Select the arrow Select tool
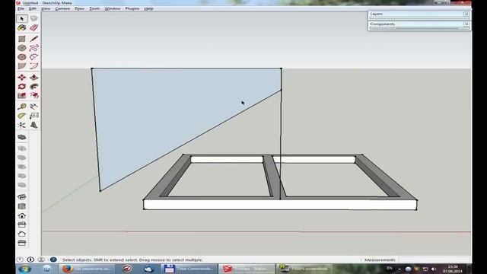The image size is (487, 274). click(x=22, y=18)
